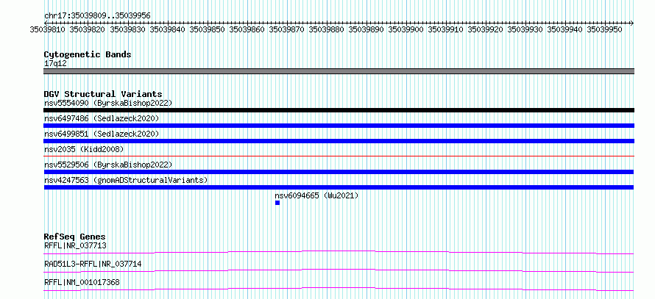Click the blue nsv5529506 variant bar
Viewport: 655px width, 299px height.
pos(339,172)
